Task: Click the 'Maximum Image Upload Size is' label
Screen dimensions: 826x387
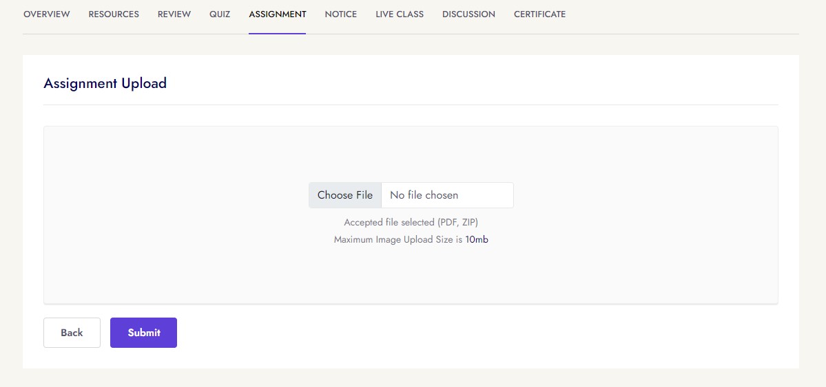Action: tap(397, 240)
